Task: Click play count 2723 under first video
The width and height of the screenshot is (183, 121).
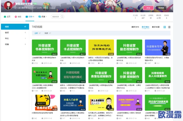Action: (35, 63)
